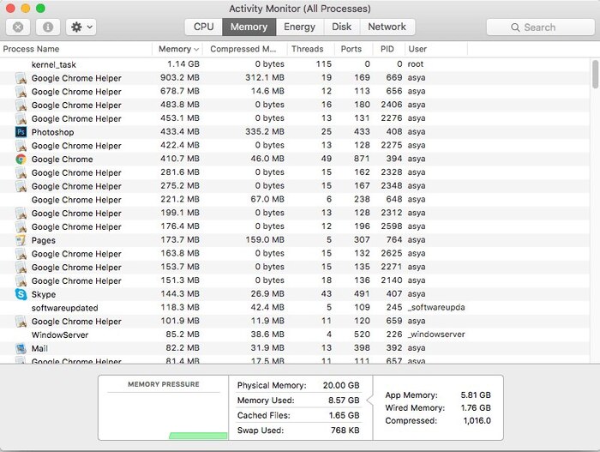Screen dimensions: 600x452
Task: Click Chrome Helper icon using 199.1 MB
Action: tap(21, 214)
